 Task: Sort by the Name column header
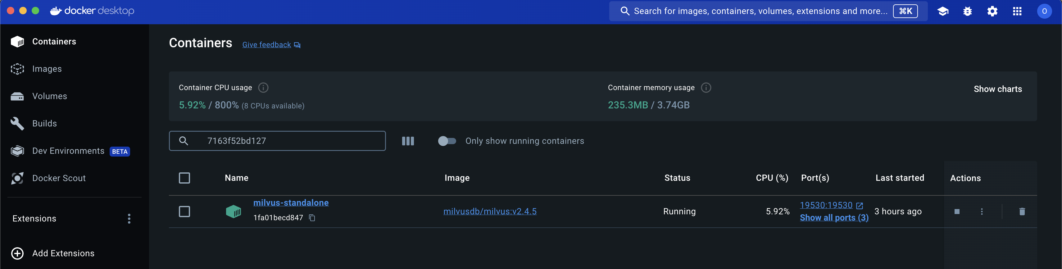[237, 178]
